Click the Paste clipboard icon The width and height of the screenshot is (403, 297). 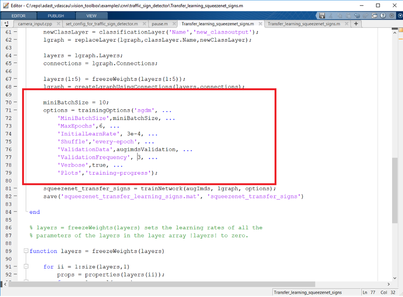pyautogui.click(x=348, y=16)
